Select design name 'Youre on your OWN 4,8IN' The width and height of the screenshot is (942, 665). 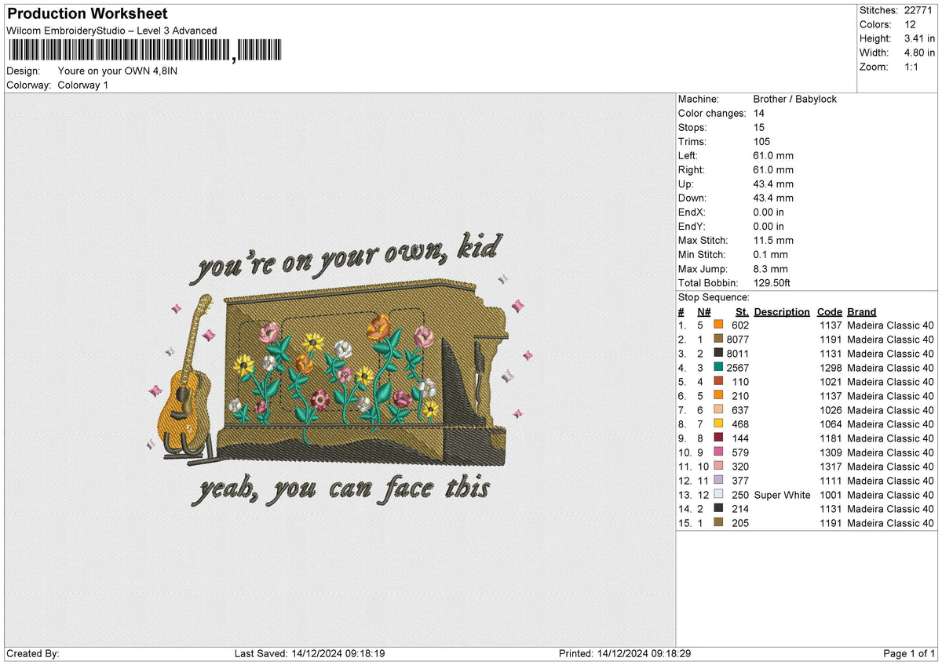[119, 71]
